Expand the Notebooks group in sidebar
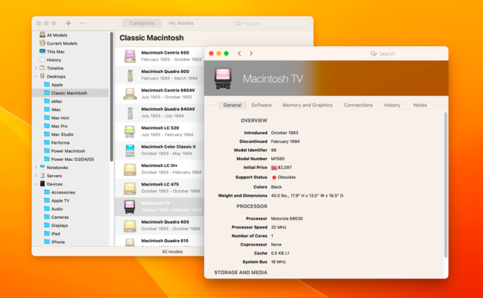 36,168
